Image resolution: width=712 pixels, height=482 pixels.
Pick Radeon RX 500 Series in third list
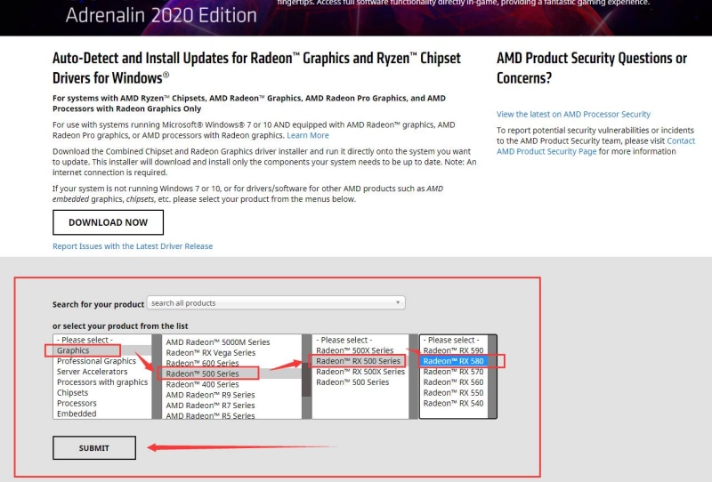358,361
